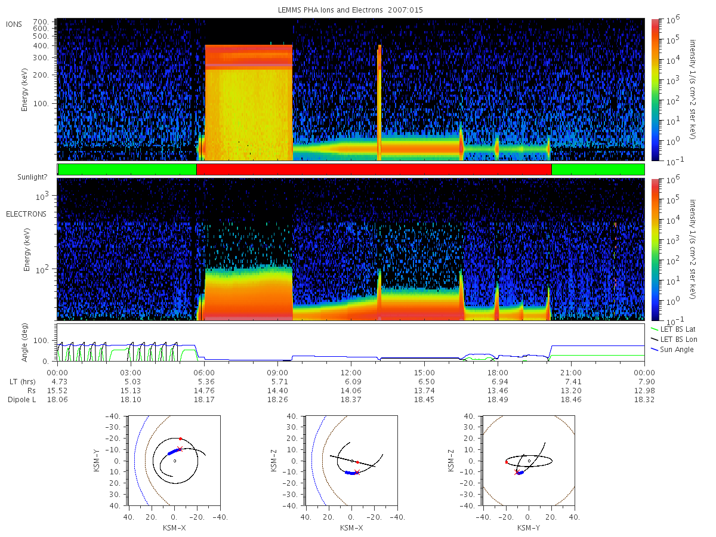The image size is (716, 537).
Task: Click the LT value "7.90"
Action: click(644, 381)
